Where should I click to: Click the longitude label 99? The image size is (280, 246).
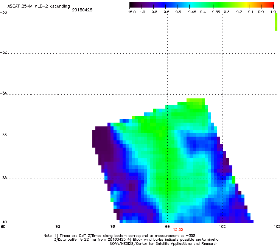167,227
